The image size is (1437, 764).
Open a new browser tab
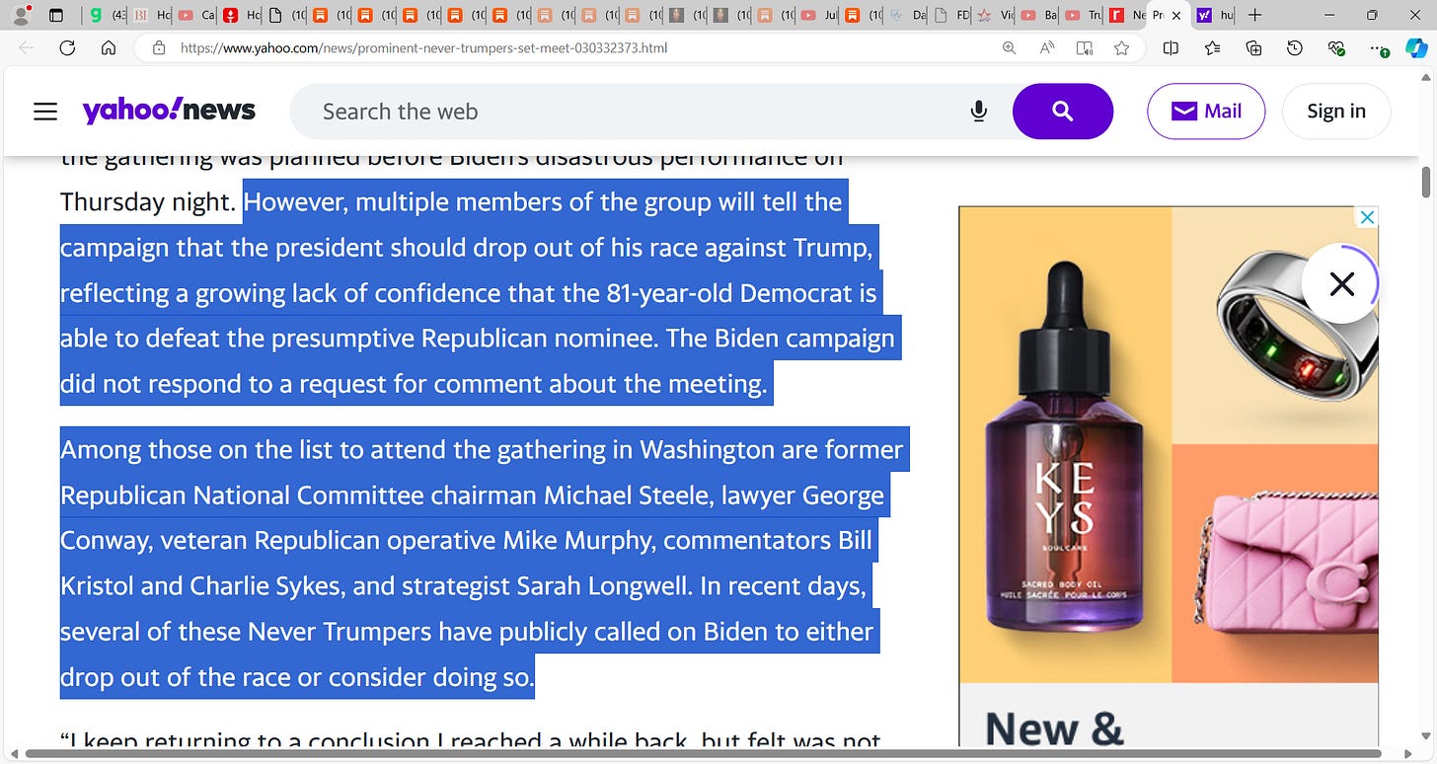click(x=1254, y=16)
